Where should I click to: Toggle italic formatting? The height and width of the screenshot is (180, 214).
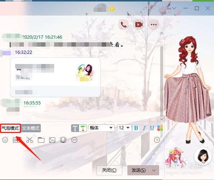coord(144,128)
